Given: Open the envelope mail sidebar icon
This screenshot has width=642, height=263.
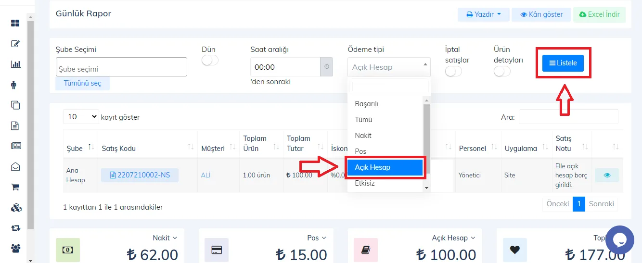Looking at the screenshot, I should [x=15, y=167].
